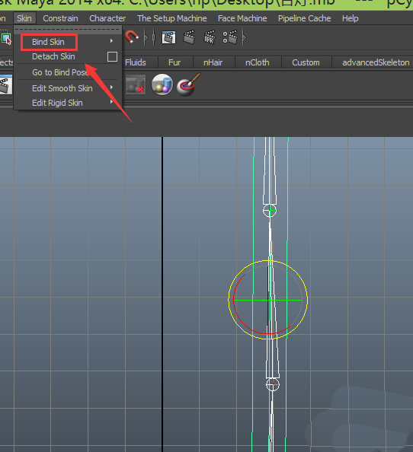413x452 pixels.
Task: Select Go to Bind Pose entry
Action: tap(60, 72)
